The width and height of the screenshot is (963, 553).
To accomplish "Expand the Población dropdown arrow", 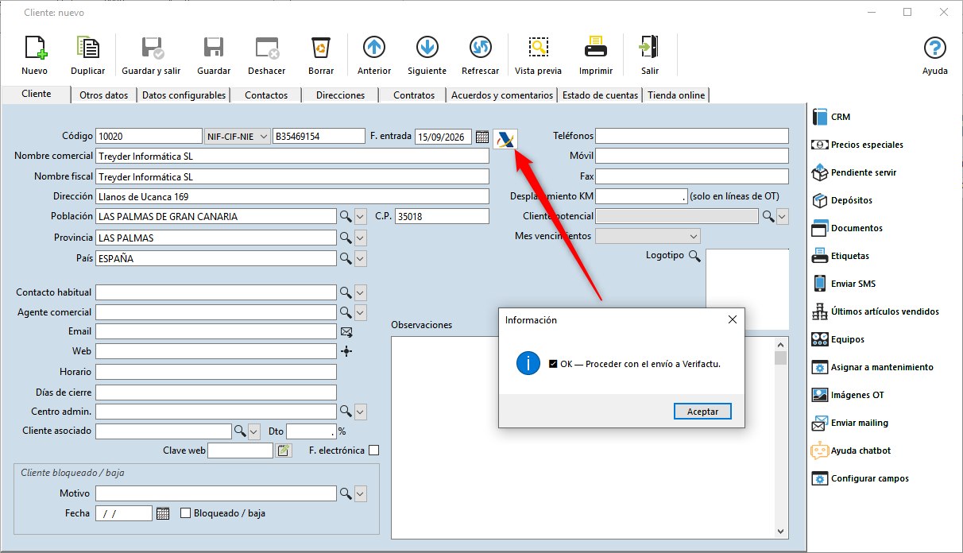I will (x=361, y=216).
